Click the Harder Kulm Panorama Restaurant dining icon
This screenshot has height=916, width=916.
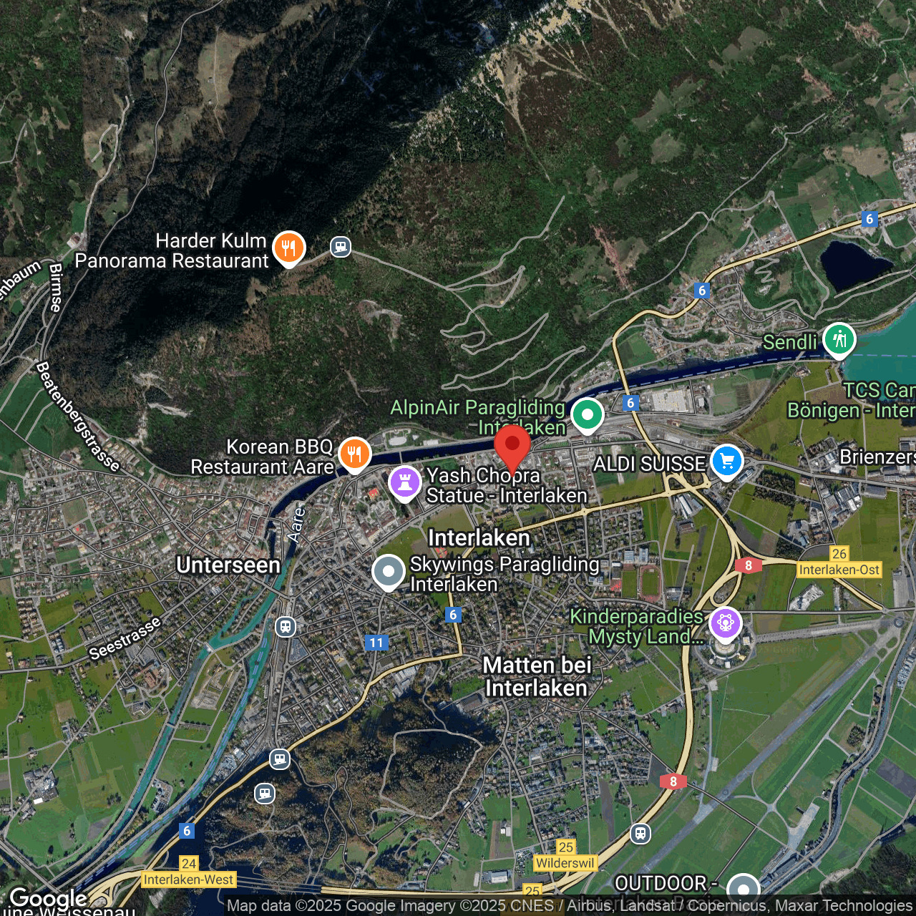(x=289, y=248)
